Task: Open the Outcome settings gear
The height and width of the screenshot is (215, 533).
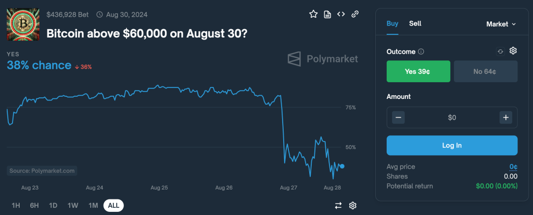Action: click(x=513, y=51)
